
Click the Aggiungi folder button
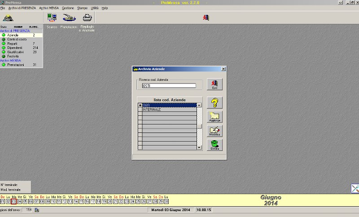[215, 117]
